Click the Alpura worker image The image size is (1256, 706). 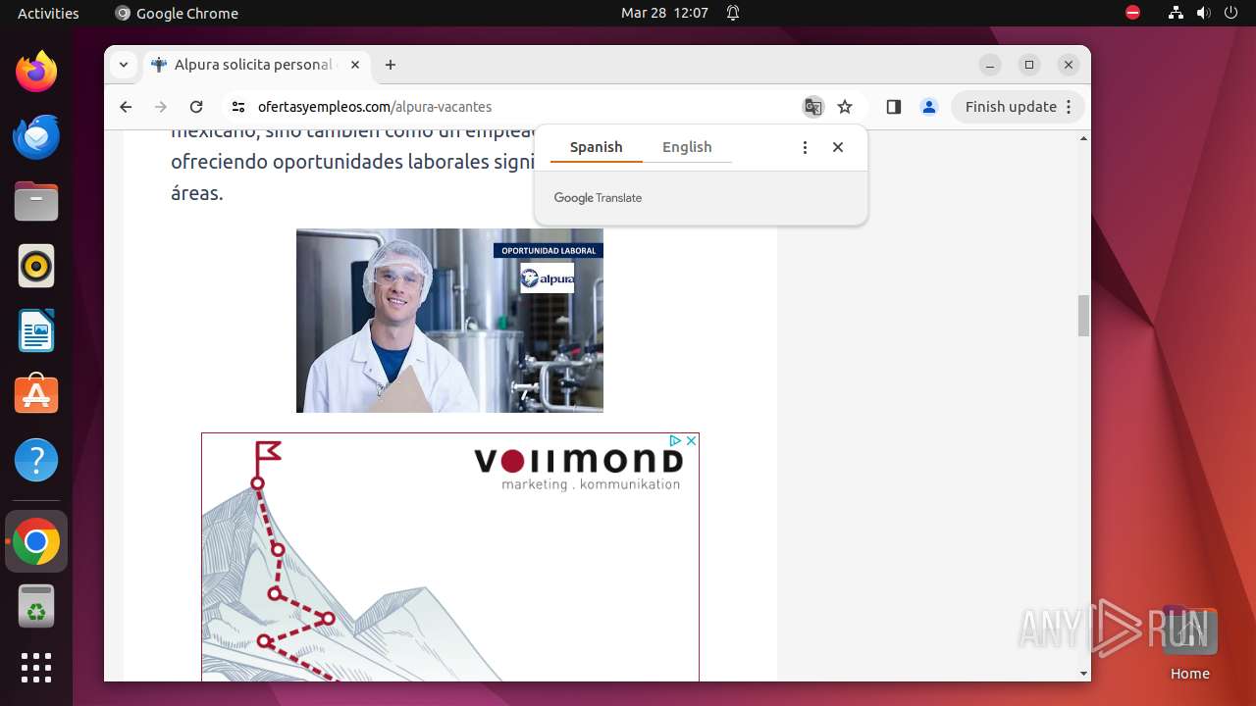tap(449, 321)
